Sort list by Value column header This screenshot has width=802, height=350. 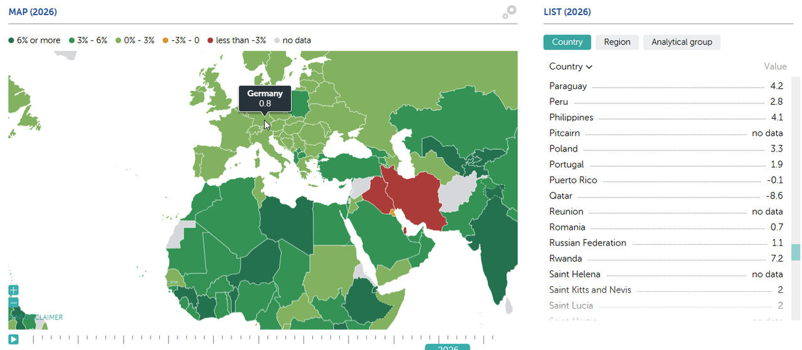coord(775,66)
